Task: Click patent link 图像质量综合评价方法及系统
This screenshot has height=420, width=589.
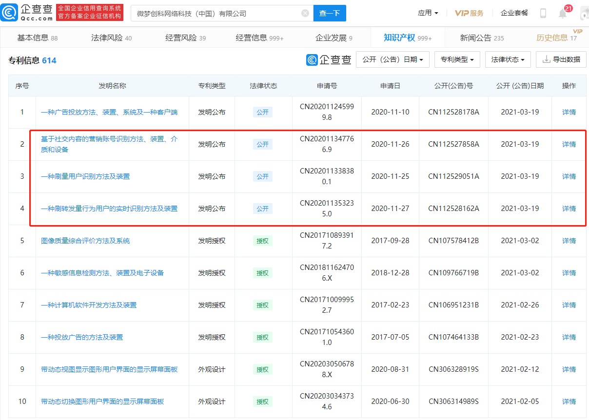Action: pyautogui.click(x=85, y=241)
